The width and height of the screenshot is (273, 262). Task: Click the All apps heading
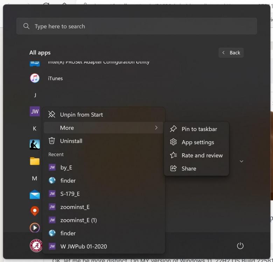tap(40, 53)
